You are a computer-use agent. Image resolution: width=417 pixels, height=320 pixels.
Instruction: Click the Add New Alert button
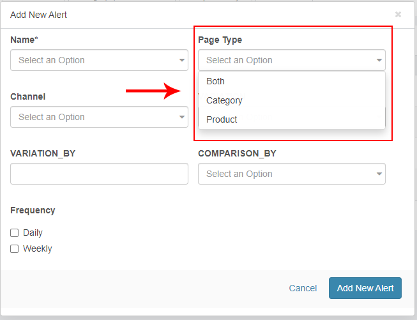(x=365, y=288)
